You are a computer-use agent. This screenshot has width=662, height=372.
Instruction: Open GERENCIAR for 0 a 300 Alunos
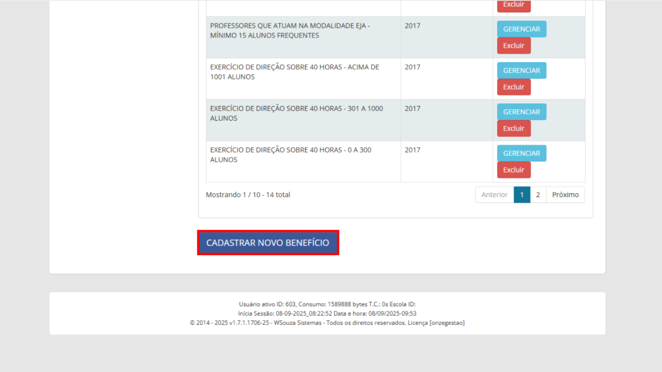[x=522, y=153]
